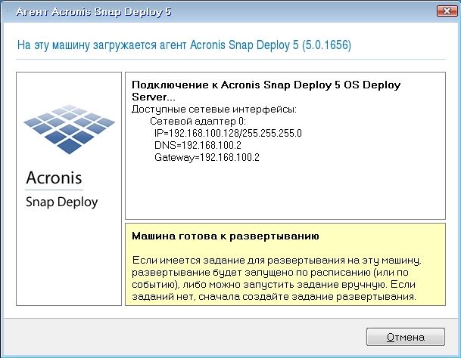
Task: Click the Acronis brand name text
Action: pyautogui.click(x=54, y=177)
